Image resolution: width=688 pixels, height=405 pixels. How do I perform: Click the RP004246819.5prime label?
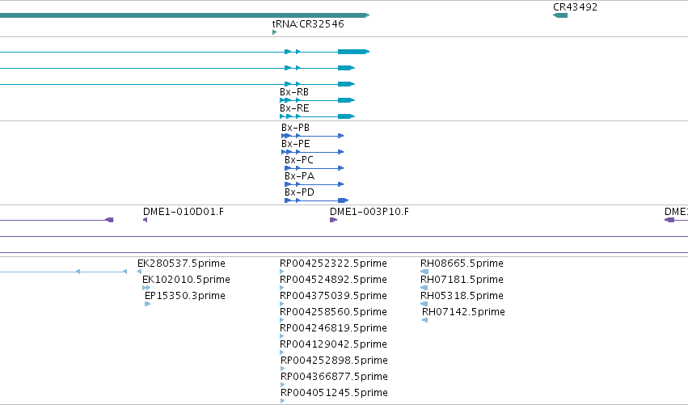tap(333, 328)
